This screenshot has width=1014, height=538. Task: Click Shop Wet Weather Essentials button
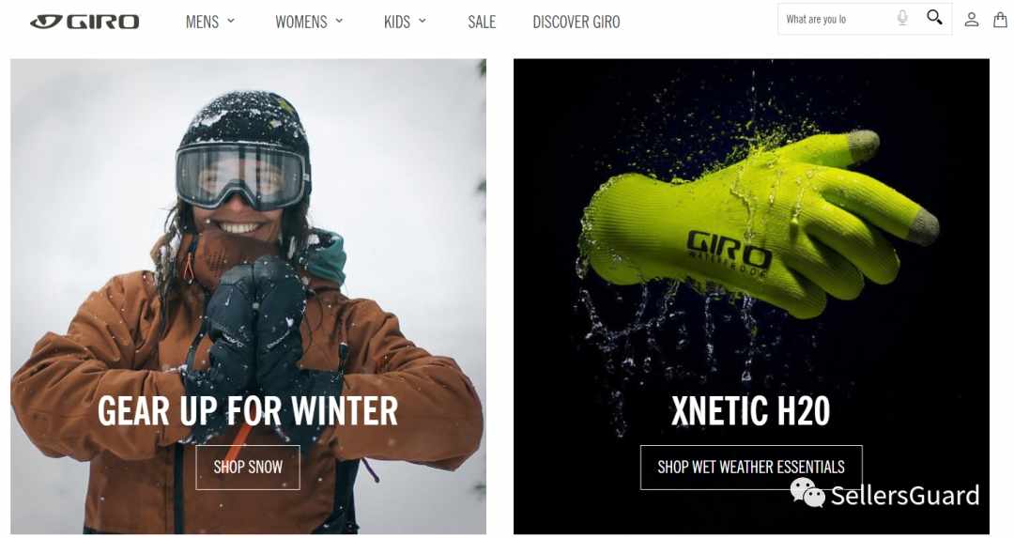click(751, 467)
